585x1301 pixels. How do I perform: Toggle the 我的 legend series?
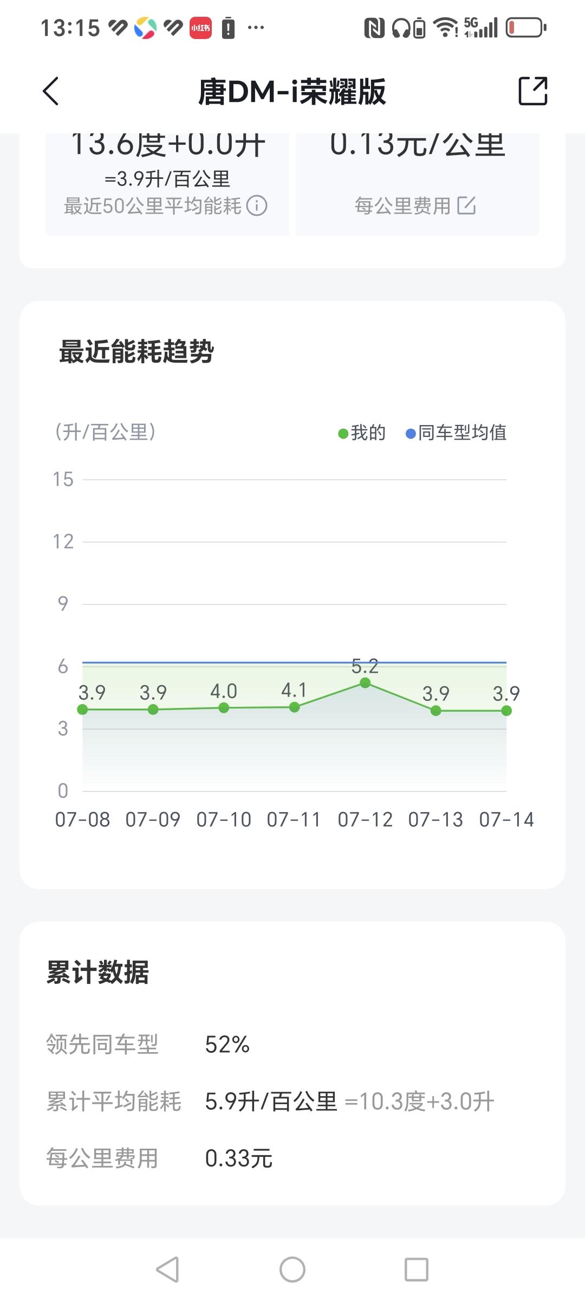[x=362, y=433]
